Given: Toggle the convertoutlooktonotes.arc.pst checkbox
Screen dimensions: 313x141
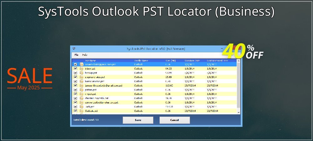Looking at the screenshot, I should pyautogui.click(x=75, y=102).
